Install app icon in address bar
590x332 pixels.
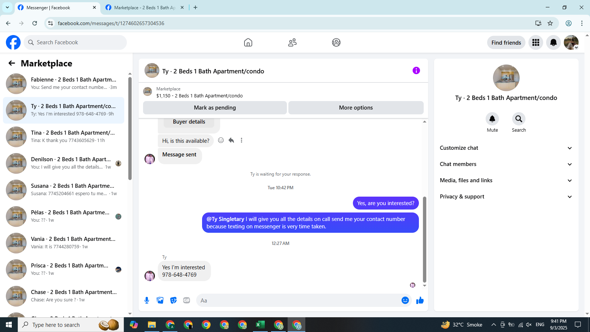pos(538,23)
